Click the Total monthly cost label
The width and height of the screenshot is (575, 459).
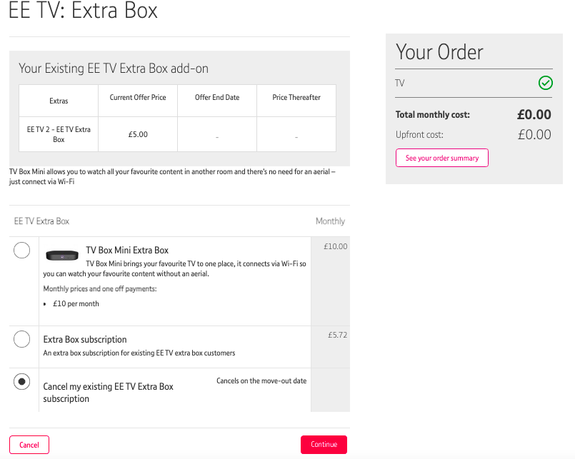click(x=433, y=115)
